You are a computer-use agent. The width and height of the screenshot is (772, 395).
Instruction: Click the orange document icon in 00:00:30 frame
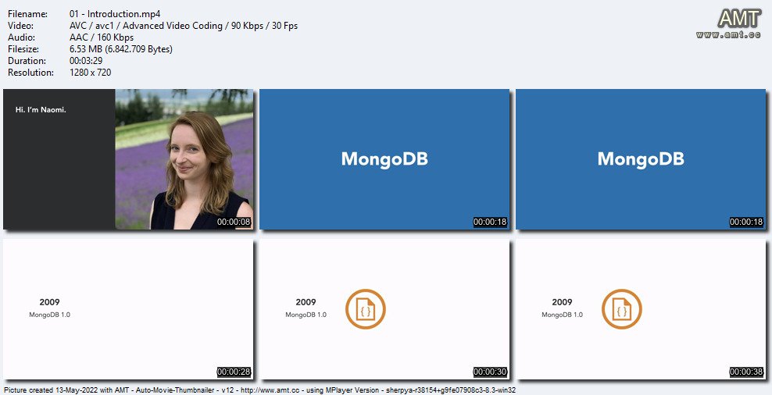coord(366,309)
